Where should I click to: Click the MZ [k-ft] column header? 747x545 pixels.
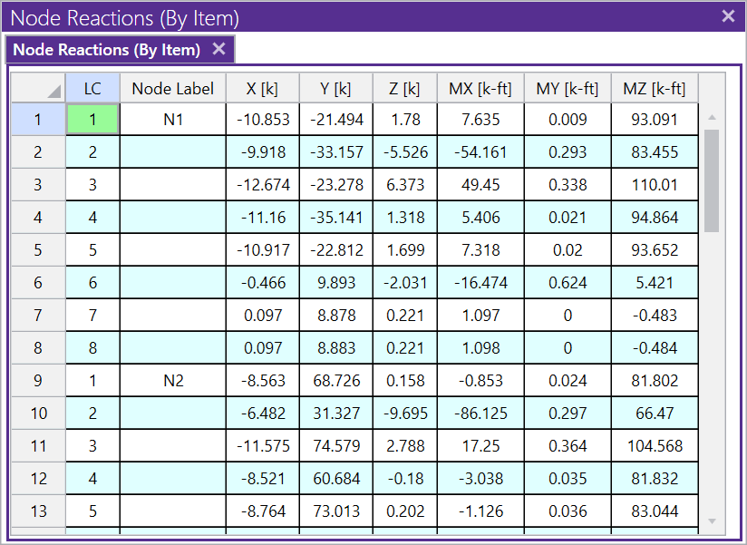(655, 88)
